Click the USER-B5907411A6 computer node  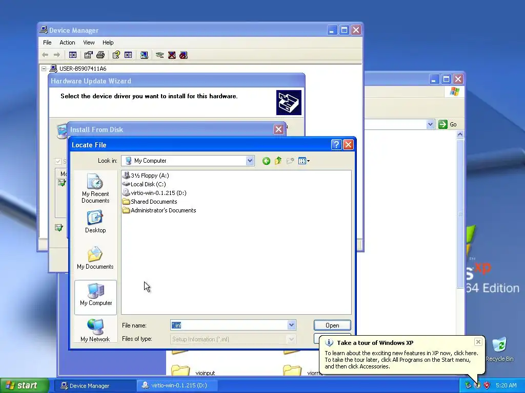[78, 69]
